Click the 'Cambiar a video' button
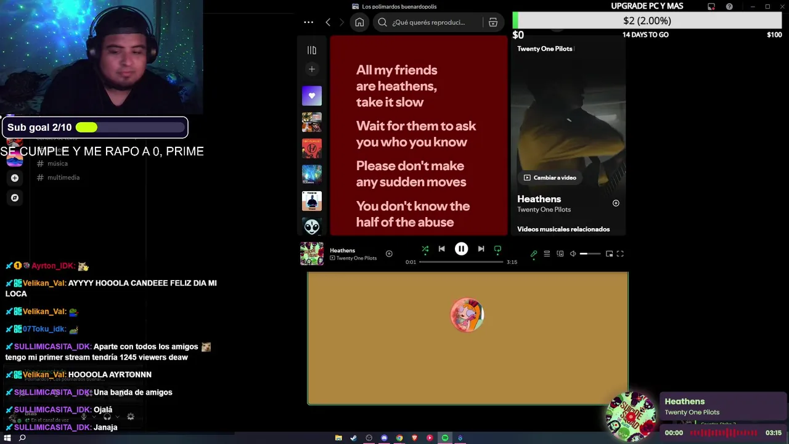This screenshot has width=789, height=444. (x=550, y=178)
